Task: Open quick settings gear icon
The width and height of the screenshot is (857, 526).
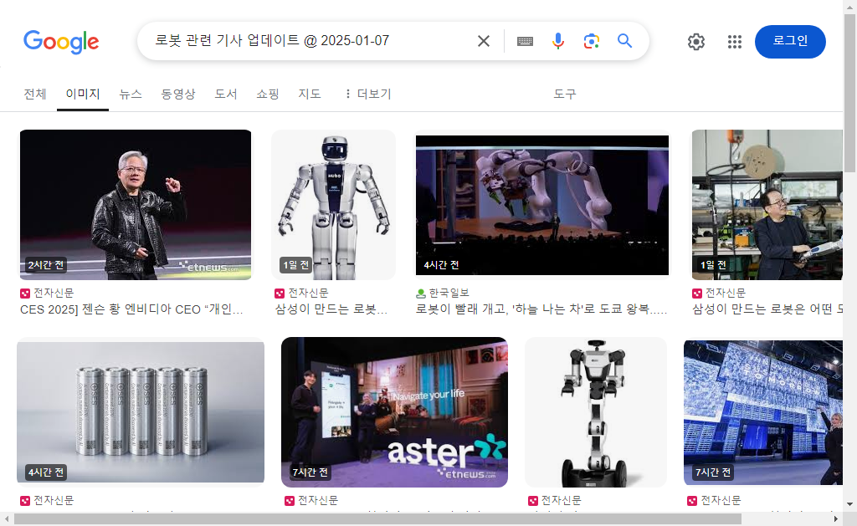Action: pos(695,42)
